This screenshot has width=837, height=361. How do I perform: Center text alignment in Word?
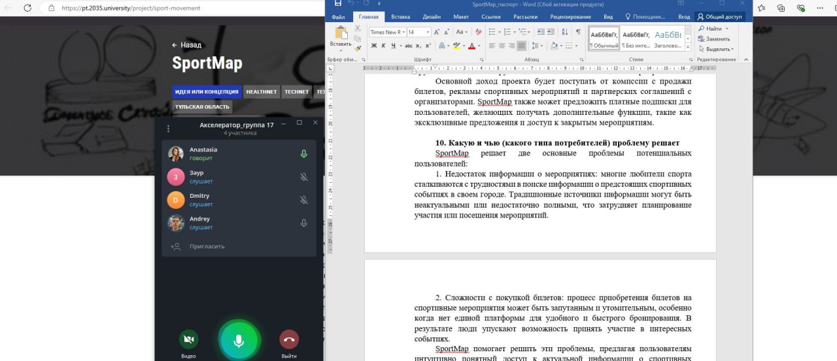tap(502, 46)
